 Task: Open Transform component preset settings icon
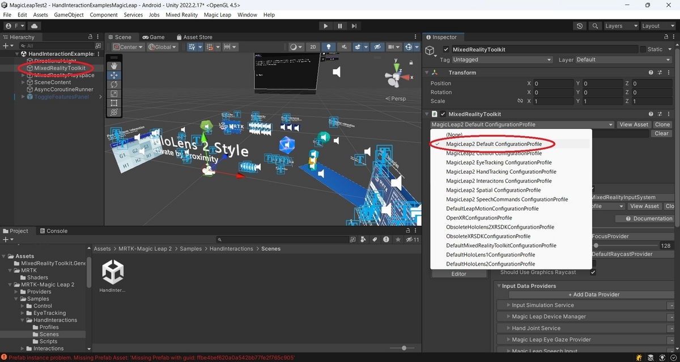tap(661, 73)
